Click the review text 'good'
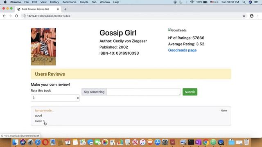The width and height of the screenshot is (262, 147). click(x=38, y=116)
